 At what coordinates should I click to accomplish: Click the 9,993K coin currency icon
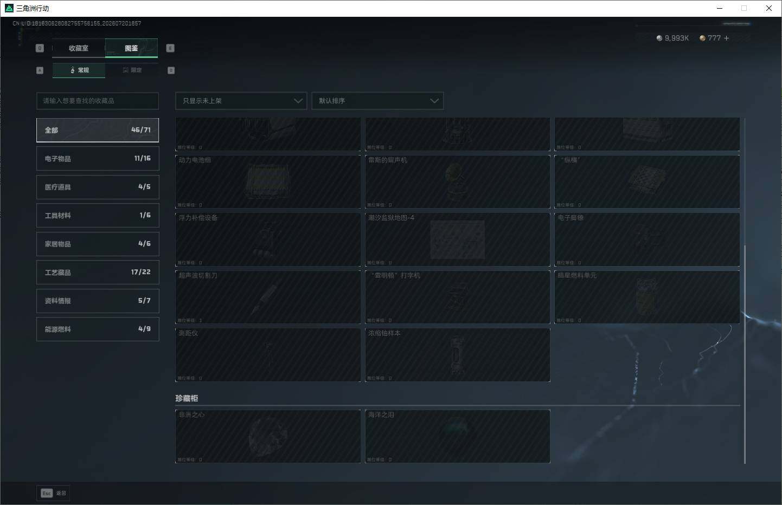pyautogui.click(x=659, y=38)
